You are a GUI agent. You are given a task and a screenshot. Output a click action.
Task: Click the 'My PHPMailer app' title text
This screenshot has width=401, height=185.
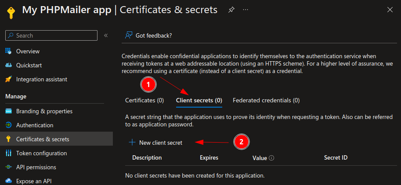coord(67,10)
